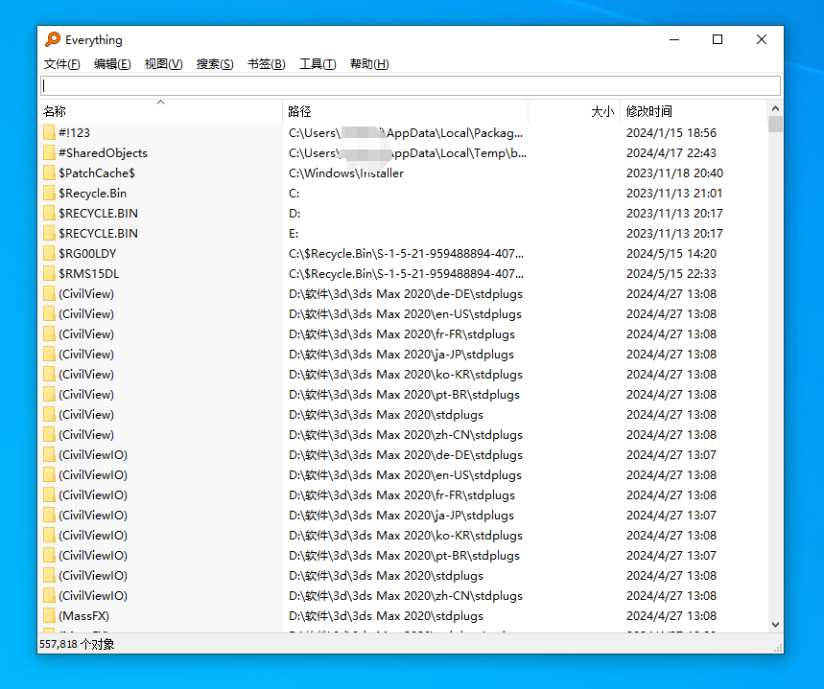This screenshot has width=824, height=689.
Task: Click folder icon of (CivilView) in ja-JP
Action: coord(49,354)
